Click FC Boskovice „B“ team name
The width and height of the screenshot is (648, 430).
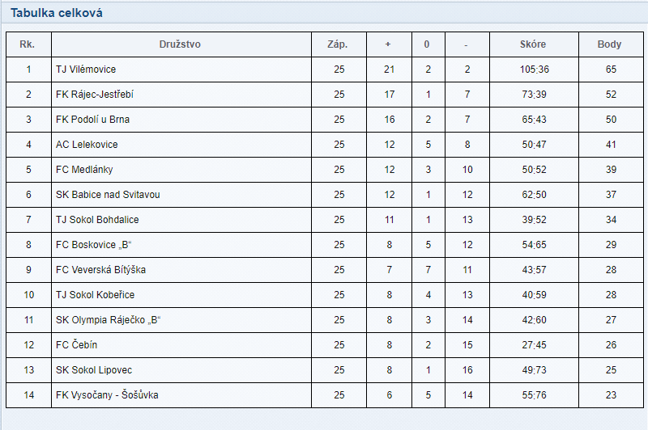pos(93,245)
